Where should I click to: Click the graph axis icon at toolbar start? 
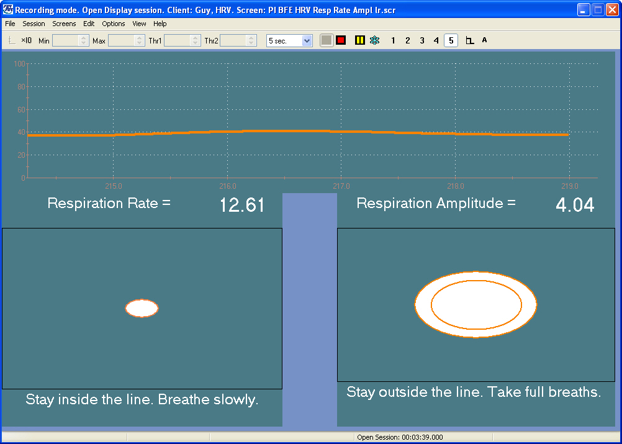[x=12, y=40]
